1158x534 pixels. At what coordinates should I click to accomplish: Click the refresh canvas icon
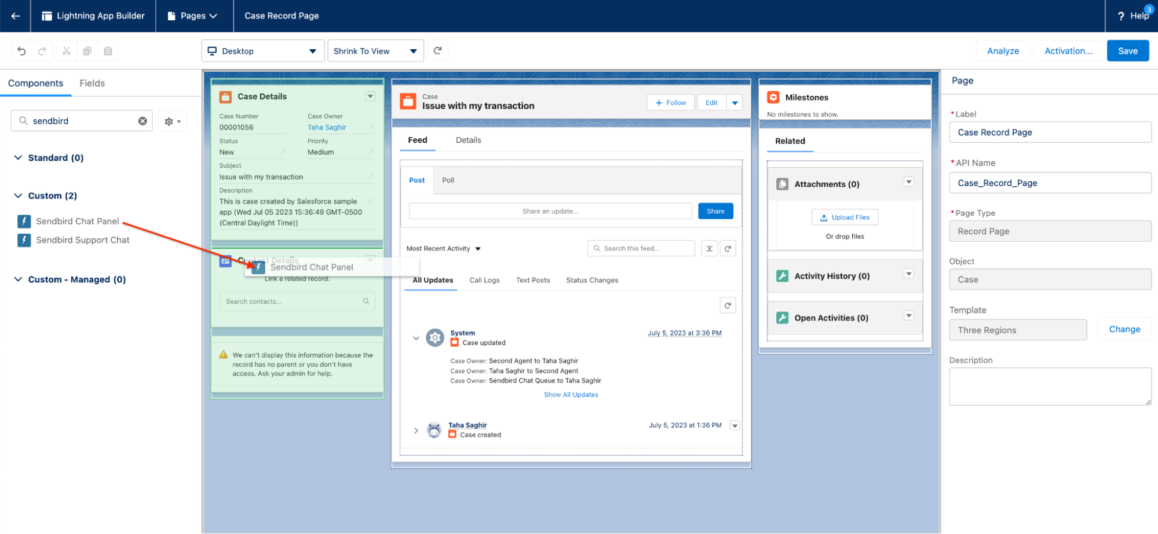click(x=438, y=51)
